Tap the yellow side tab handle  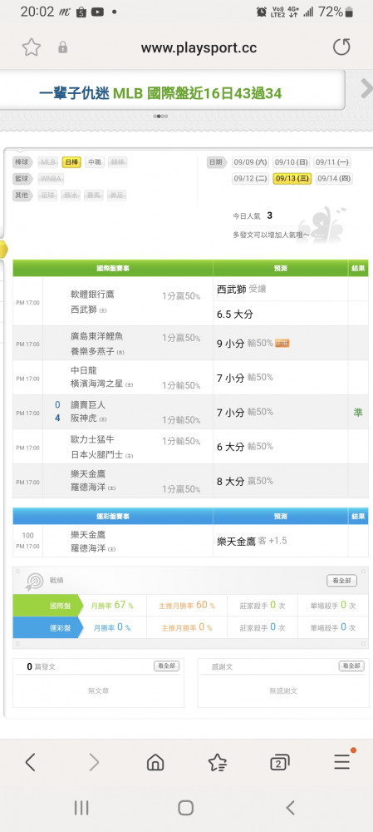click(x=3, y=249)
